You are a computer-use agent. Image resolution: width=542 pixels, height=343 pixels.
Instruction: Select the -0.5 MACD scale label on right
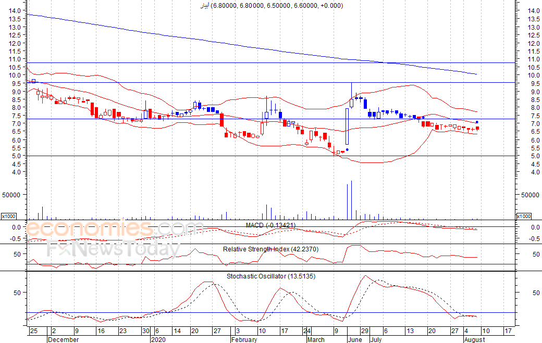click(534, 239)
